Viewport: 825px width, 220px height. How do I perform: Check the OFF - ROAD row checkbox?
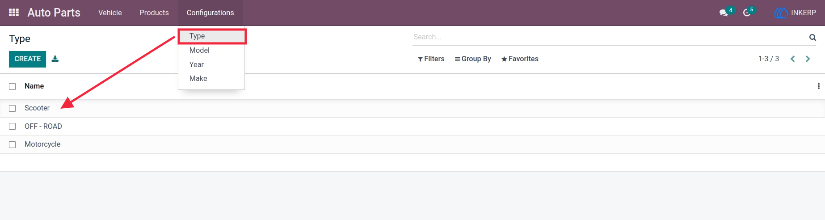click(13, 127)
